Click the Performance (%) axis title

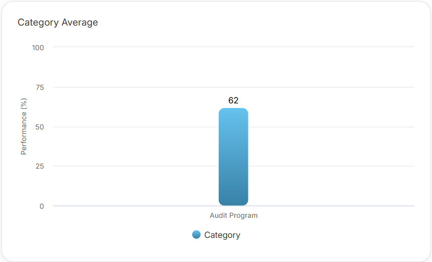[x=24, y=126]
